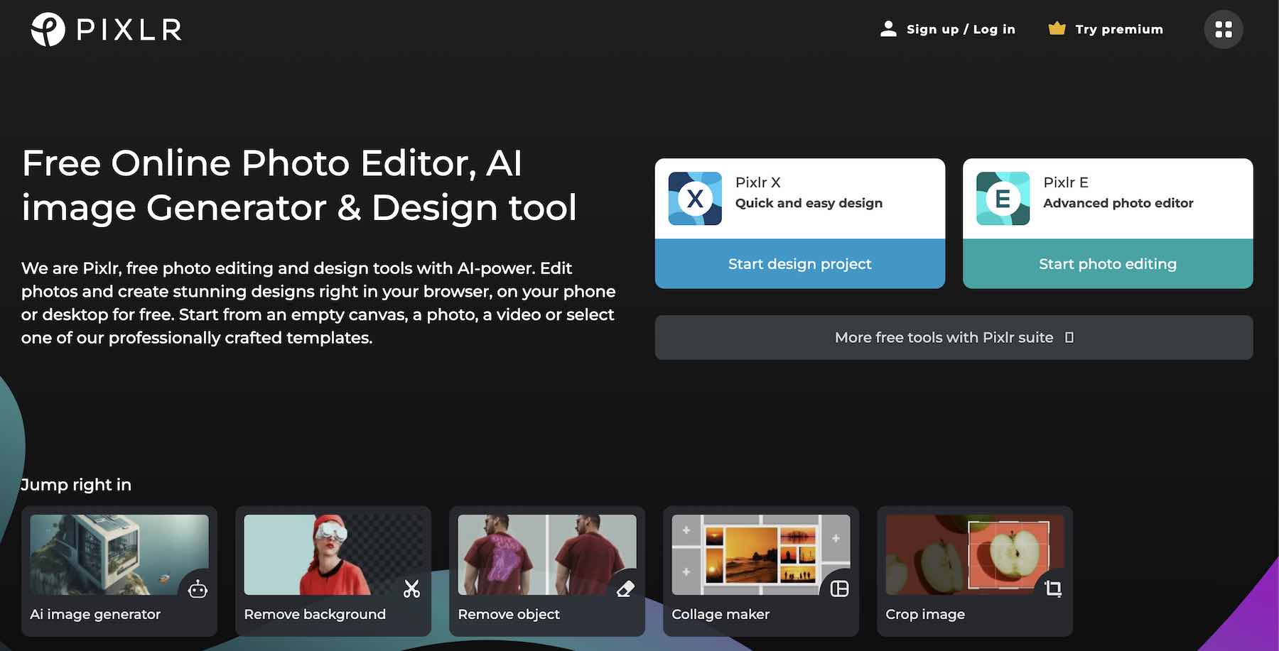
Task: Click Try premium
Action: 1119,28
